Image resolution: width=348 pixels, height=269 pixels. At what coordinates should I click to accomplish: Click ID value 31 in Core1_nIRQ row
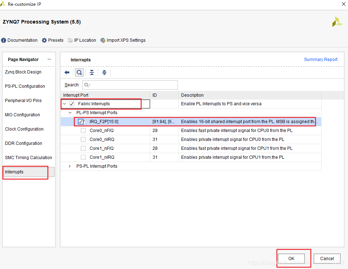click(155, 157)
